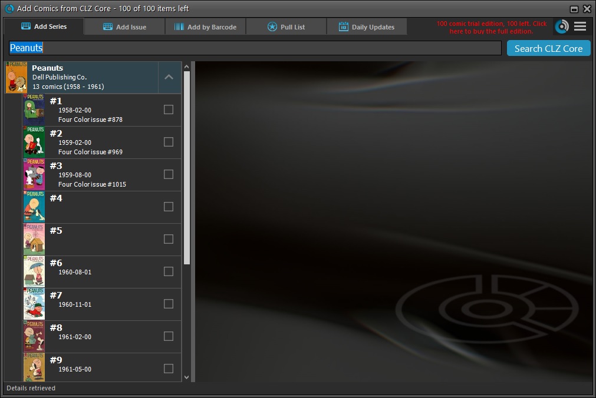Close the Add Comics window
The width and height of the screenshot is (596, 398).
587,9
